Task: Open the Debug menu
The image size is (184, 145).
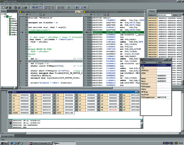Action: [x=23, y=4]
